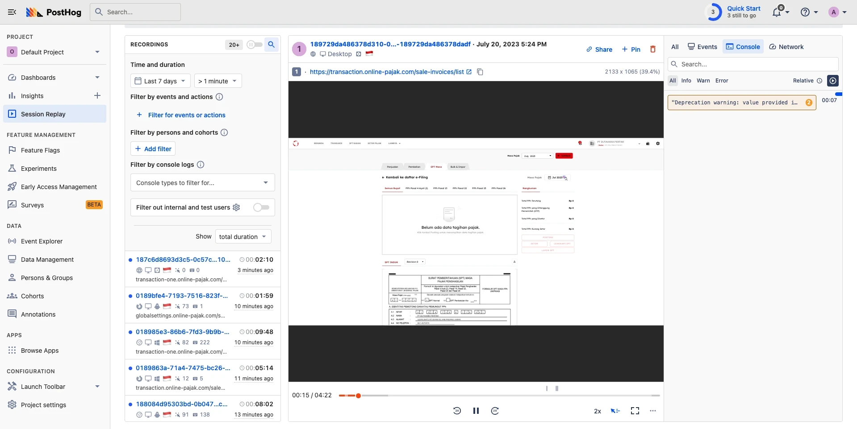Open the help question mark menu
Image resolution: width=857 pixels, height=429 pixels.
click(x=809, y=12)
